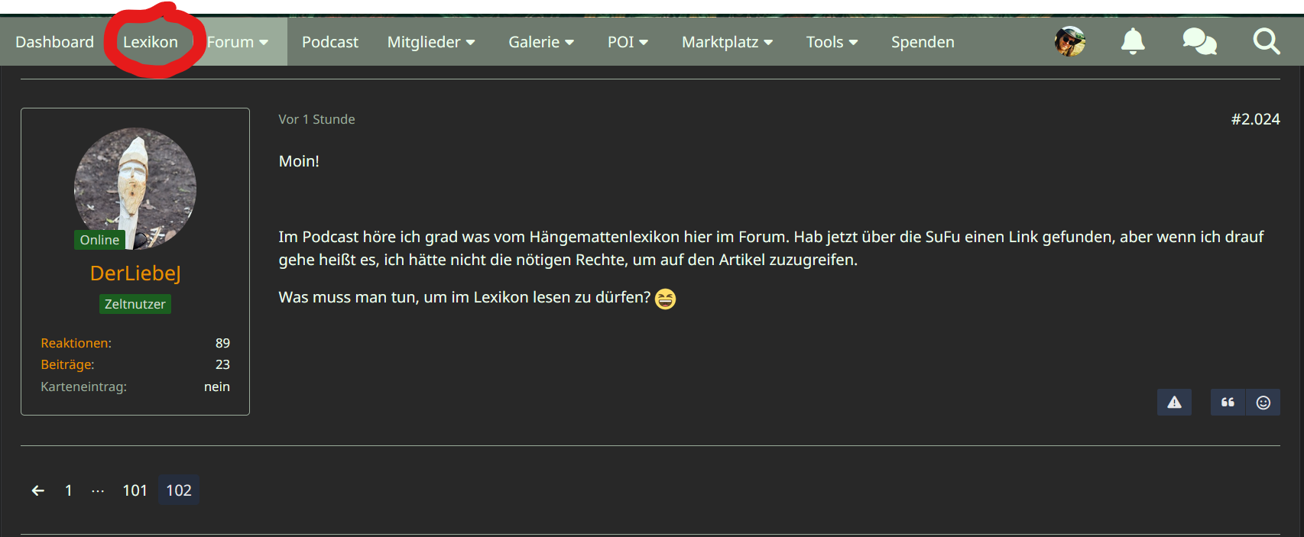Open the user avatar menu in navbar
The width and height of the screenshot is (1304, 537).
(x=1070, y=41)
